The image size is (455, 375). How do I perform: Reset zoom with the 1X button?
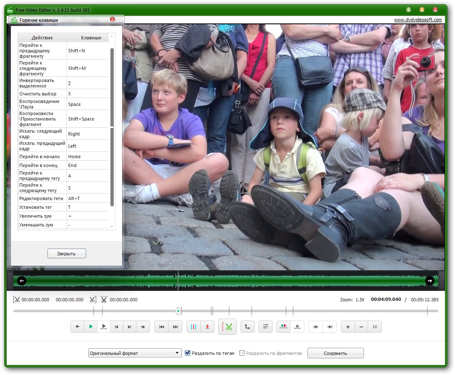tap(375, 327)
